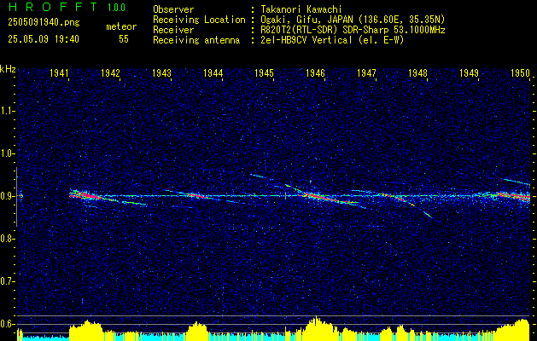This screenshot has height=341, width=537.
Task: Click the Receiving antenna label
Action: pos(196,40)
